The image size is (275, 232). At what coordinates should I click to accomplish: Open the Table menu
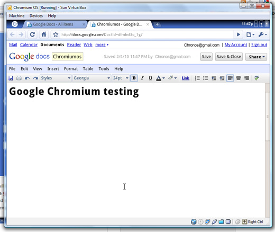tap(88, 69)
